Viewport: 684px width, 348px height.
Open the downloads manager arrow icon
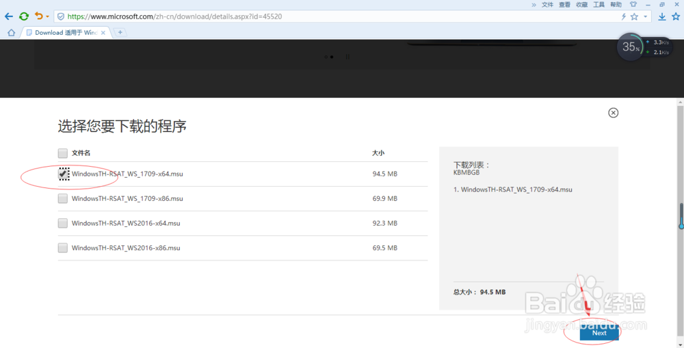pos(661,16)
